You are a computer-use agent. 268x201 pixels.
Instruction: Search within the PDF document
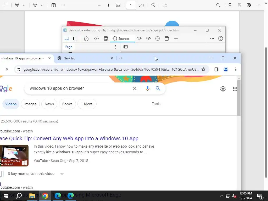tap(218, 5)
